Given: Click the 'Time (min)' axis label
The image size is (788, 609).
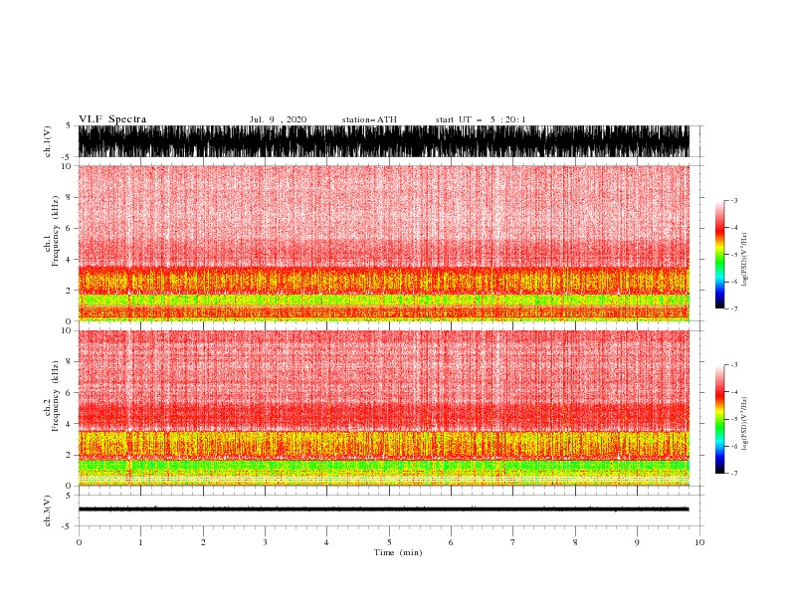Looking at the screenshot, I should tap(398, 552).
